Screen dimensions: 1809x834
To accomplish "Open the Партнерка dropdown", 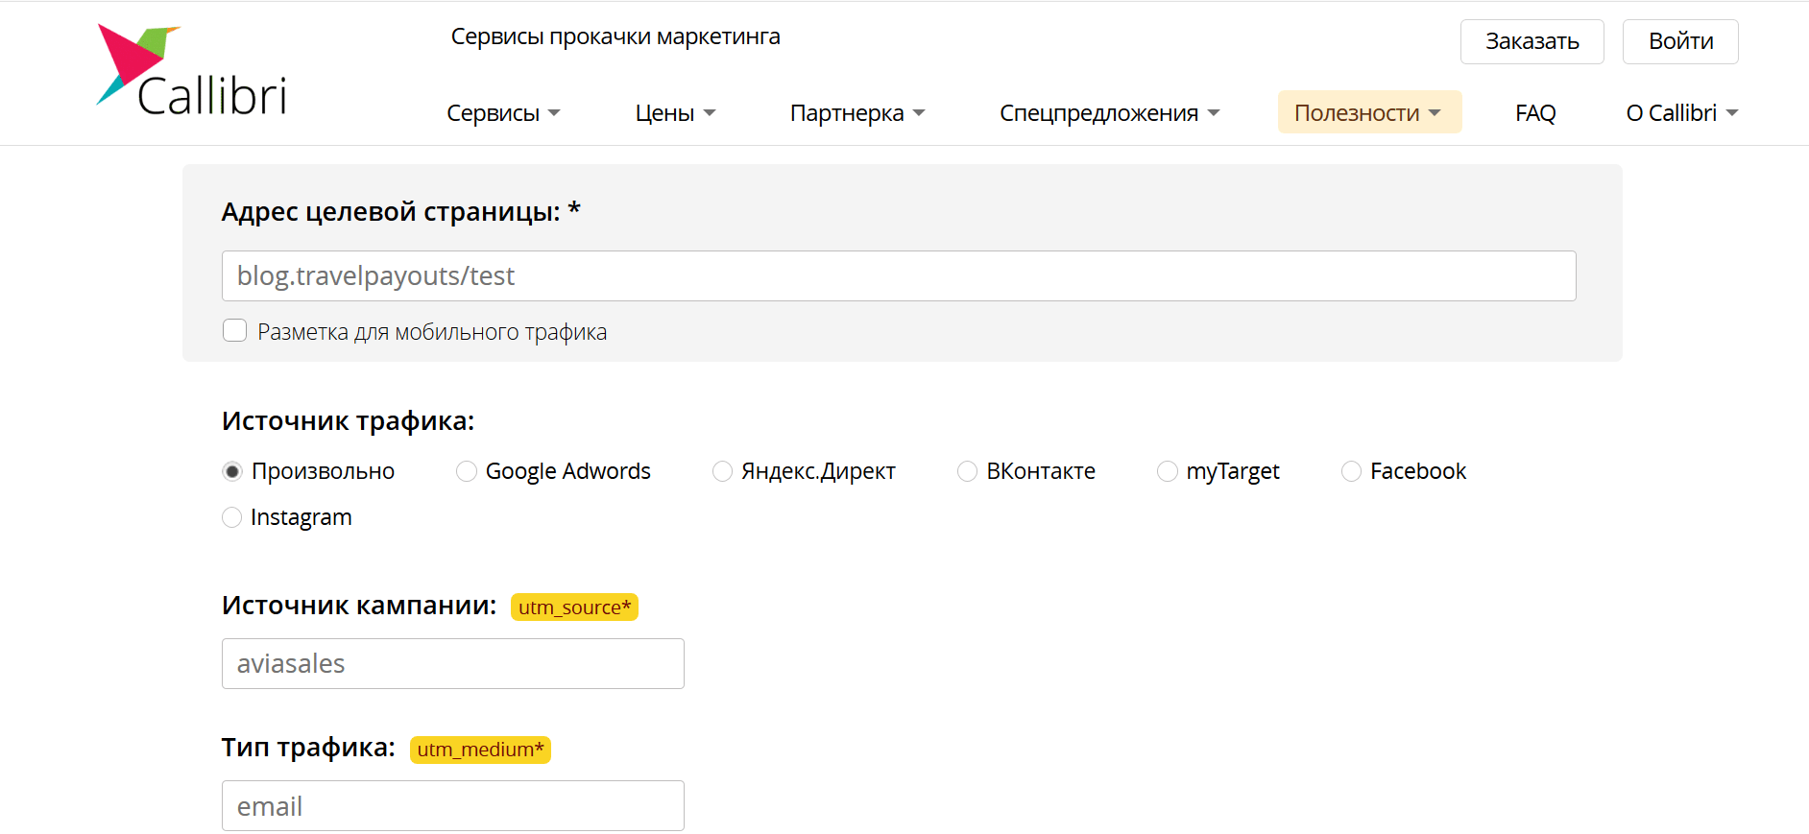I will click(x=856, y=113).
